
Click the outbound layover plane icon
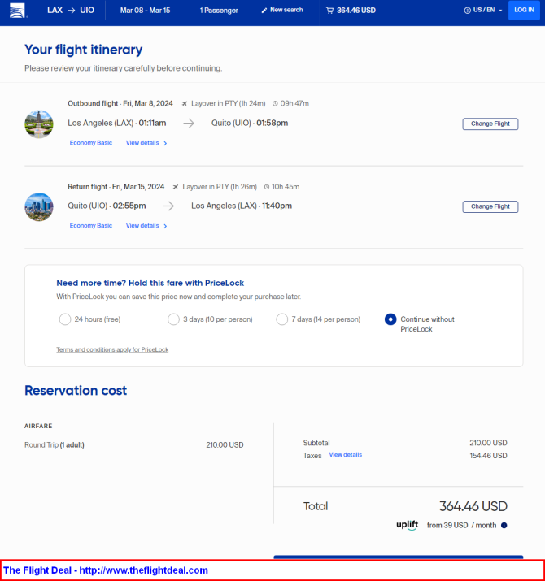[185, 104]
